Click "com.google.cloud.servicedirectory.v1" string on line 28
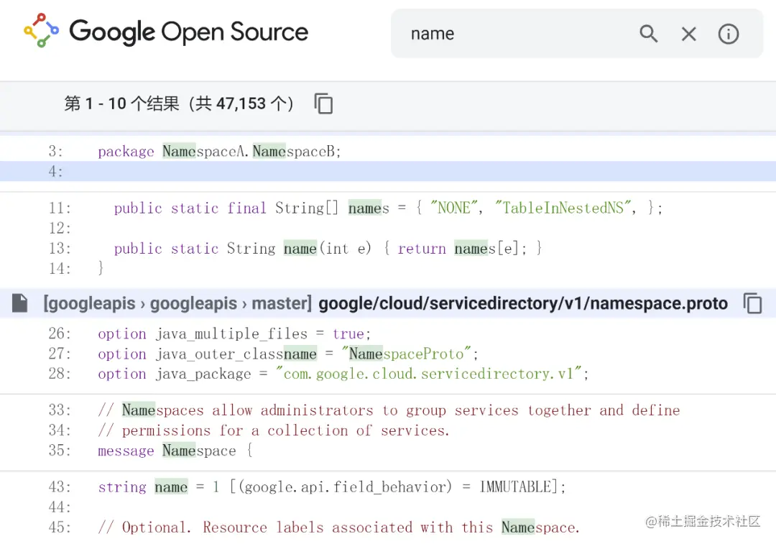This screenshot has width=776, height=544. 428,374
